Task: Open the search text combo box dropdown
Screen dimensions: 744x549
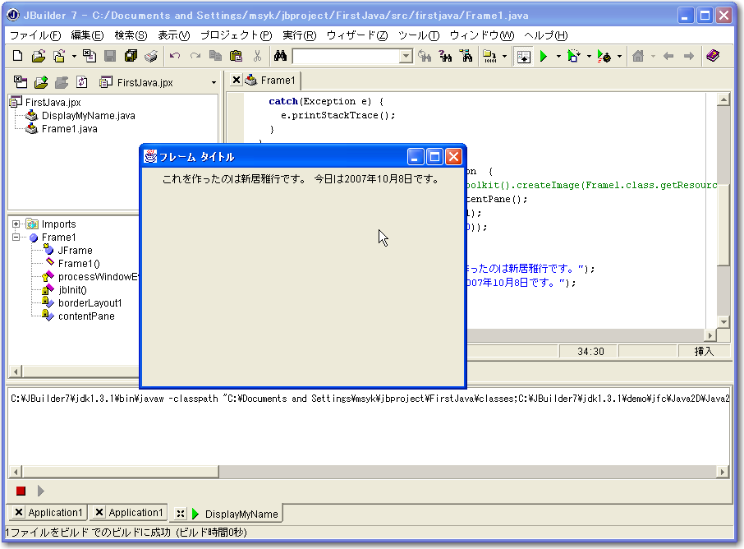Action: (x=406, y=56)
